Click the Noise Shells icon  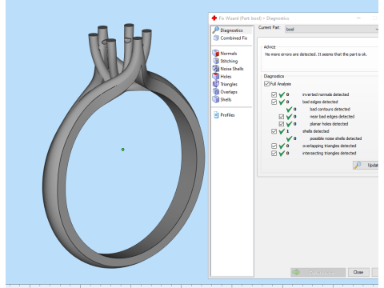point(216,69)
